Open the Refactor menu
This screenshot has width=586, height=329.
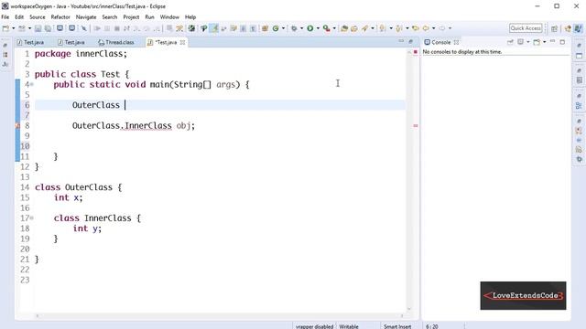[x=60, y=17]
